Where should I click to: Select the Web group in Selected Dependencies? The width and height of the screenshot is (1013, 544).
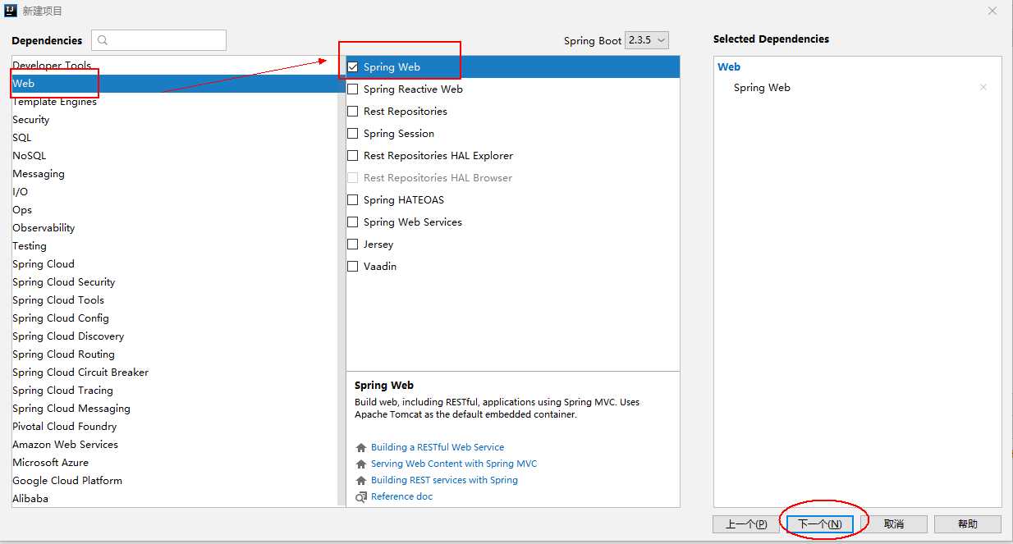pos(729,67)
